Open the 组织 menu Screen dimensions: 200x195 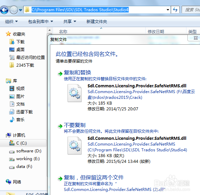[x=11, y=21]
